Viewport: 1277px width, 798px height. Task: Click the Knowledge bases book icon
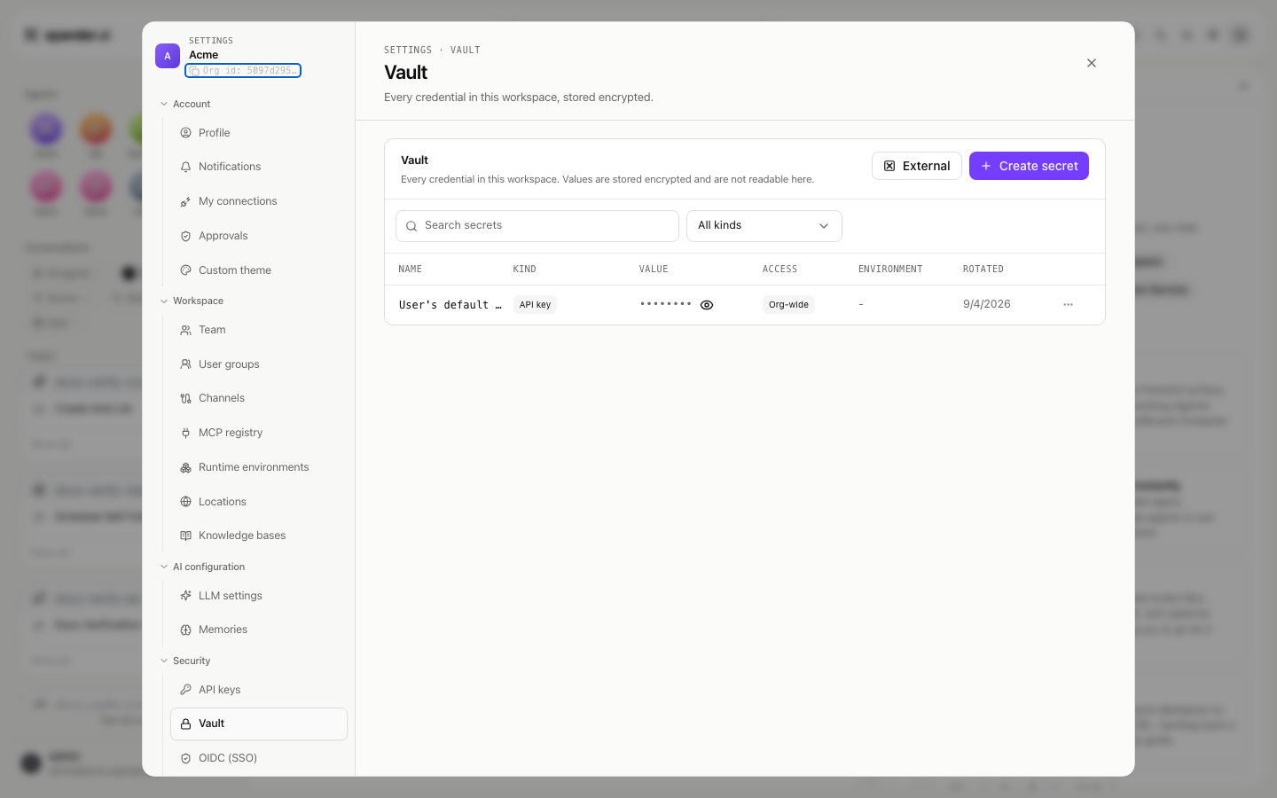click(185, 536)
